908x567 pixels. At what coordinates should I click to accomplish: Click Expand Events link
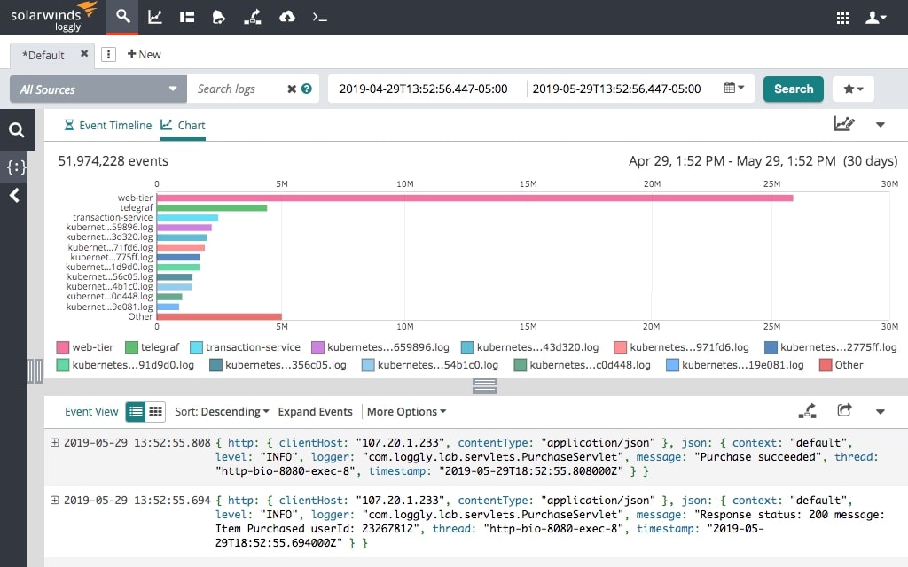pos(315,411)
